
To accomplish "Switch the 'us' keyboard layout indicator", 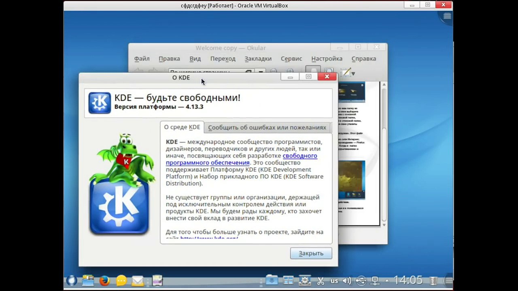I will [x=334, y=280].
